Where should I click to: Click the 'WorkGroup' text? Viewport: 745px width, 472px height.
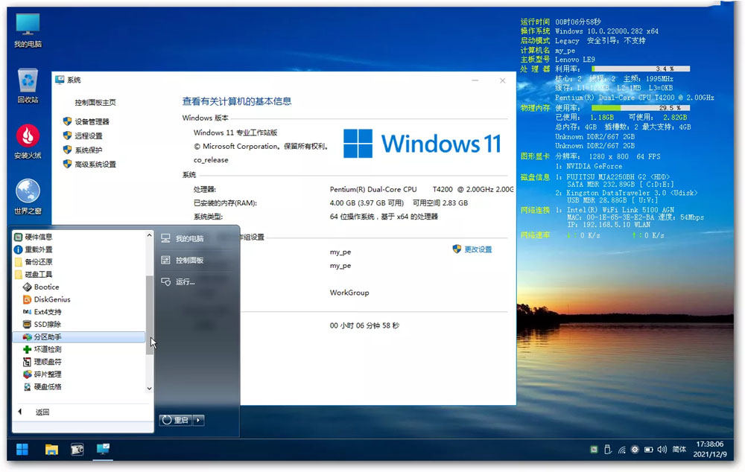click(349, 293)
